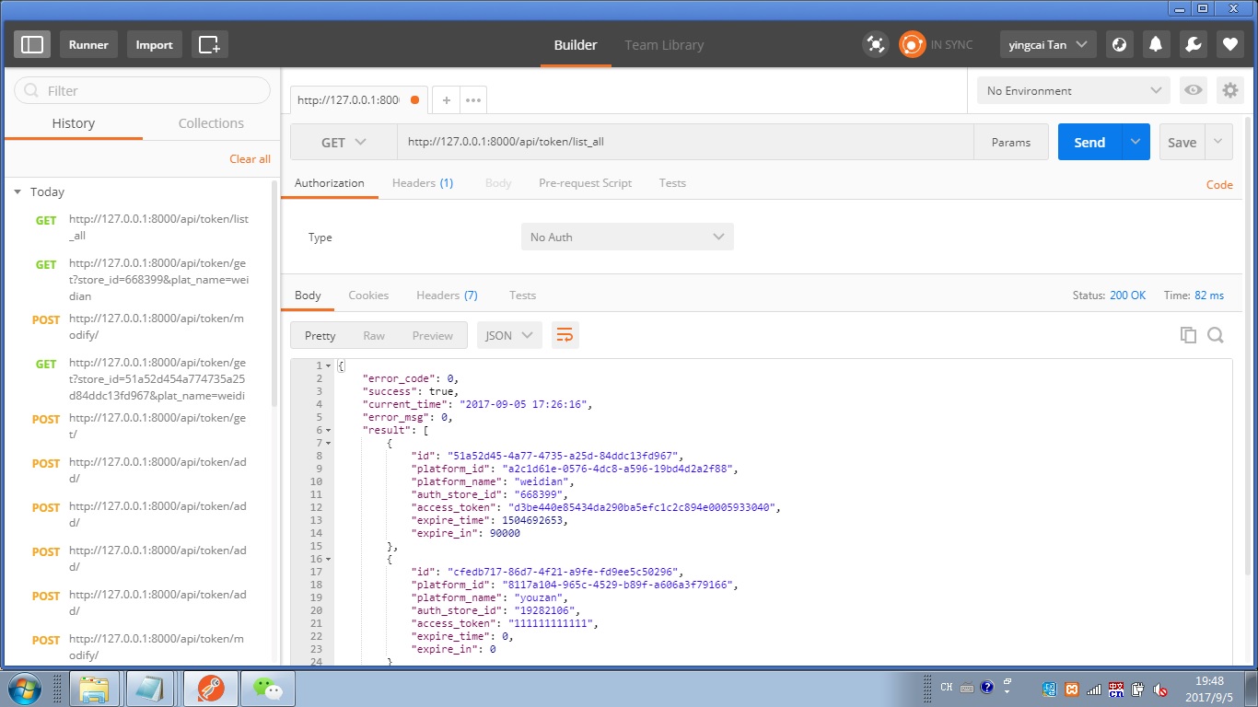
Task: Open the request Headers (1) tab
Action: (x=423, y=182)
